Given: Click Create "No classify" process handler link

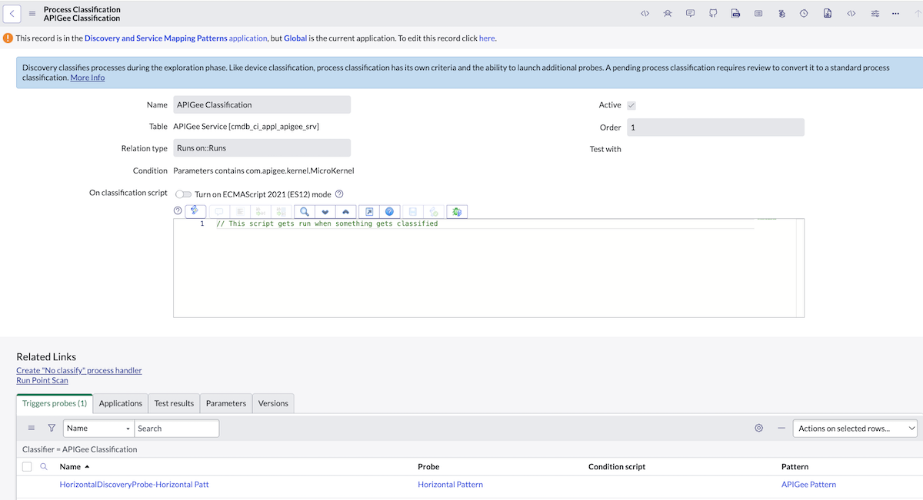Looking at the screenshot, I should [79, 370].
